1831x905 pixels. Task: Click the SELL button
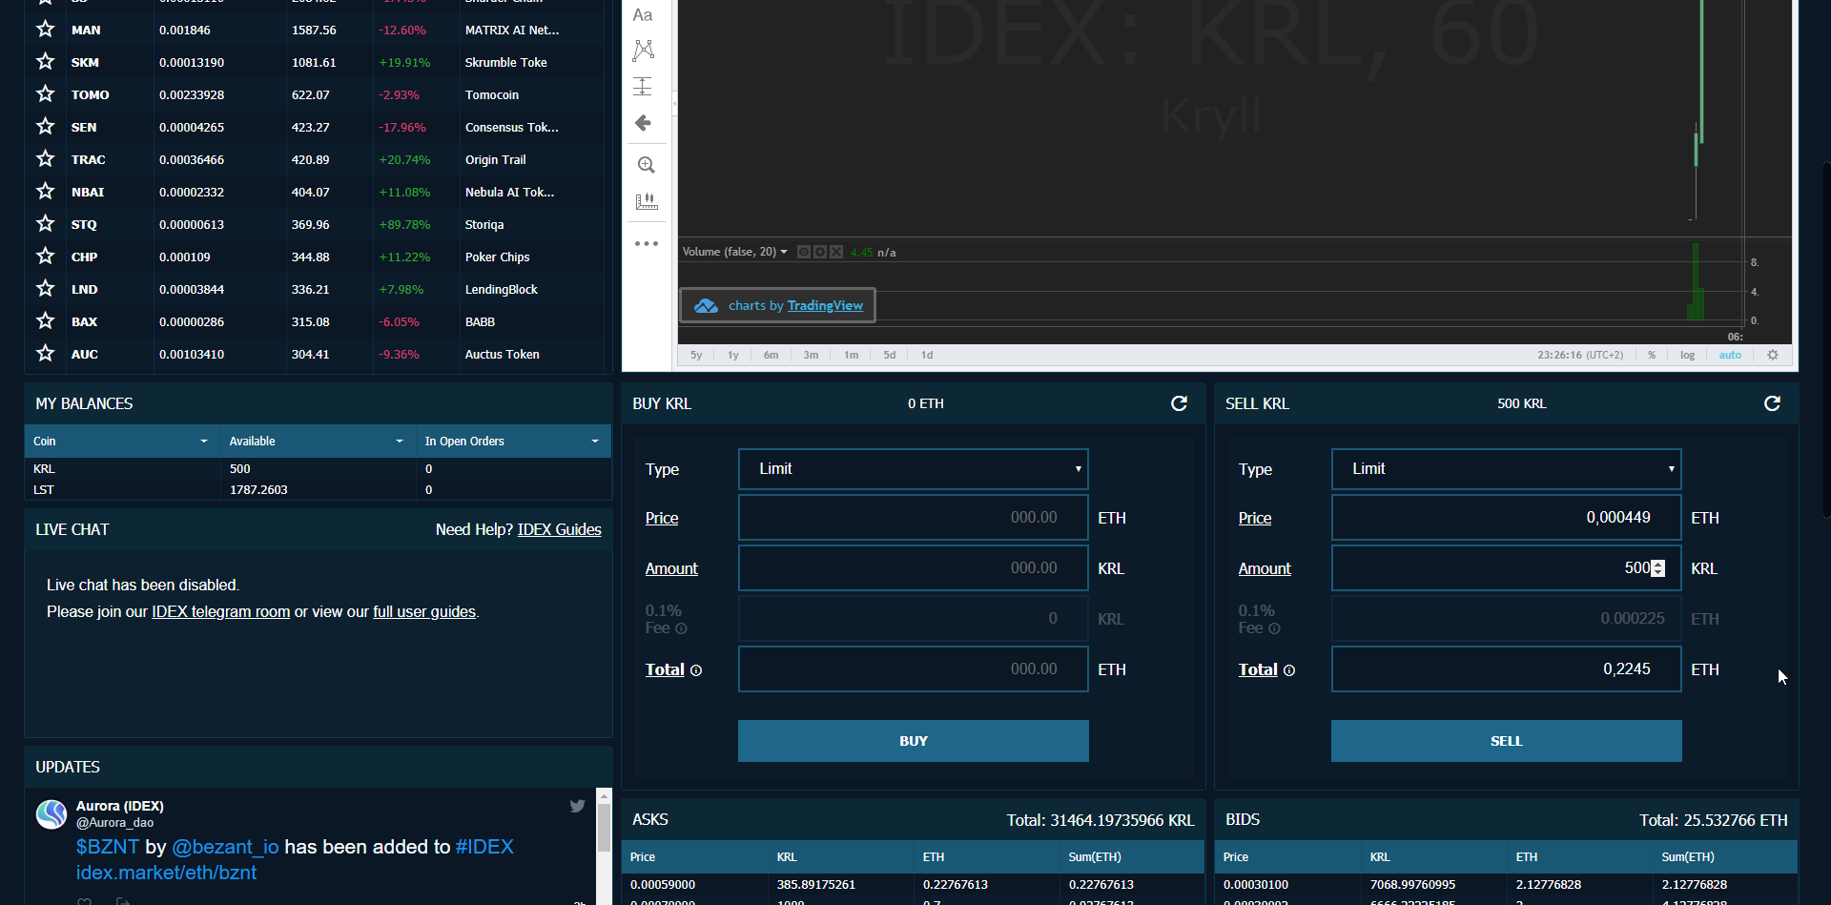click(x=1506, y=741)
